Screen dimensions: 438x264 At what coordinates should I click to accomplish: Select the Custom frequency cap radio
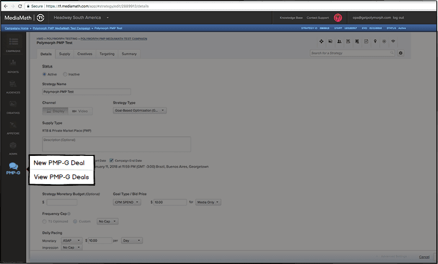click(x=75, y=221)
